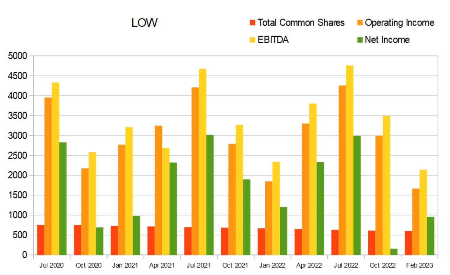Click the 500 y-axis value

(x=20, y=235)
